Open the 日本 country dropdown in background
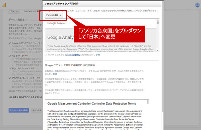This screenshot has width=201, height=130. [x=14, y=11]
